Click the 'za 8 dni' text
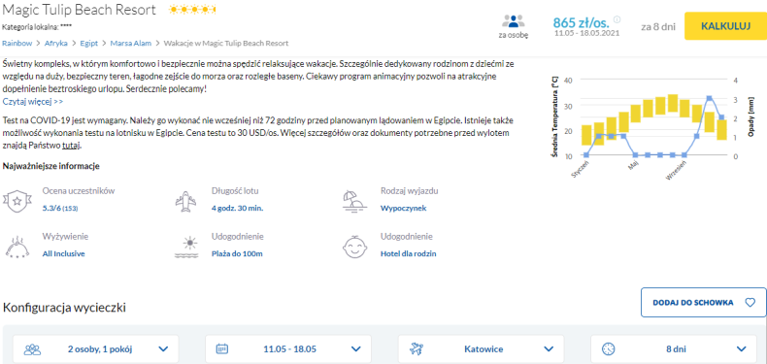 (658, 26)
